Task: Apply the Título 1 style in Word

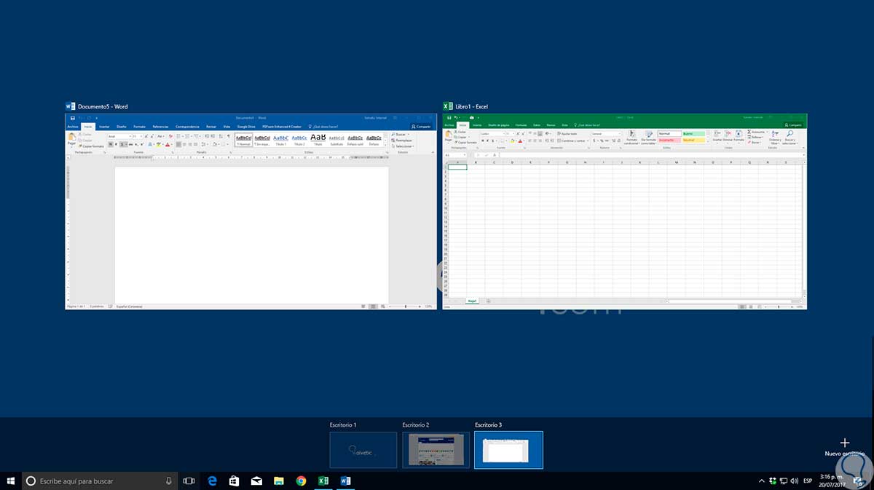Action: click(x=280, y=139)
